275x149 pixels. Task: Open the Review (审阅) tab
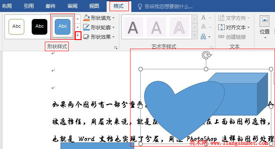[x=72, y=6]
